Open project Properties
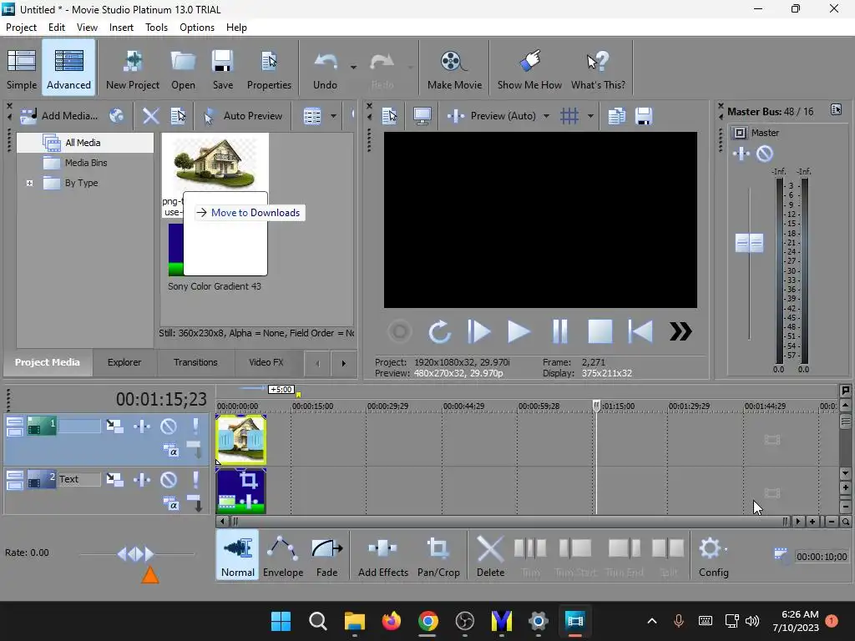855x641 pixels. 269,69
